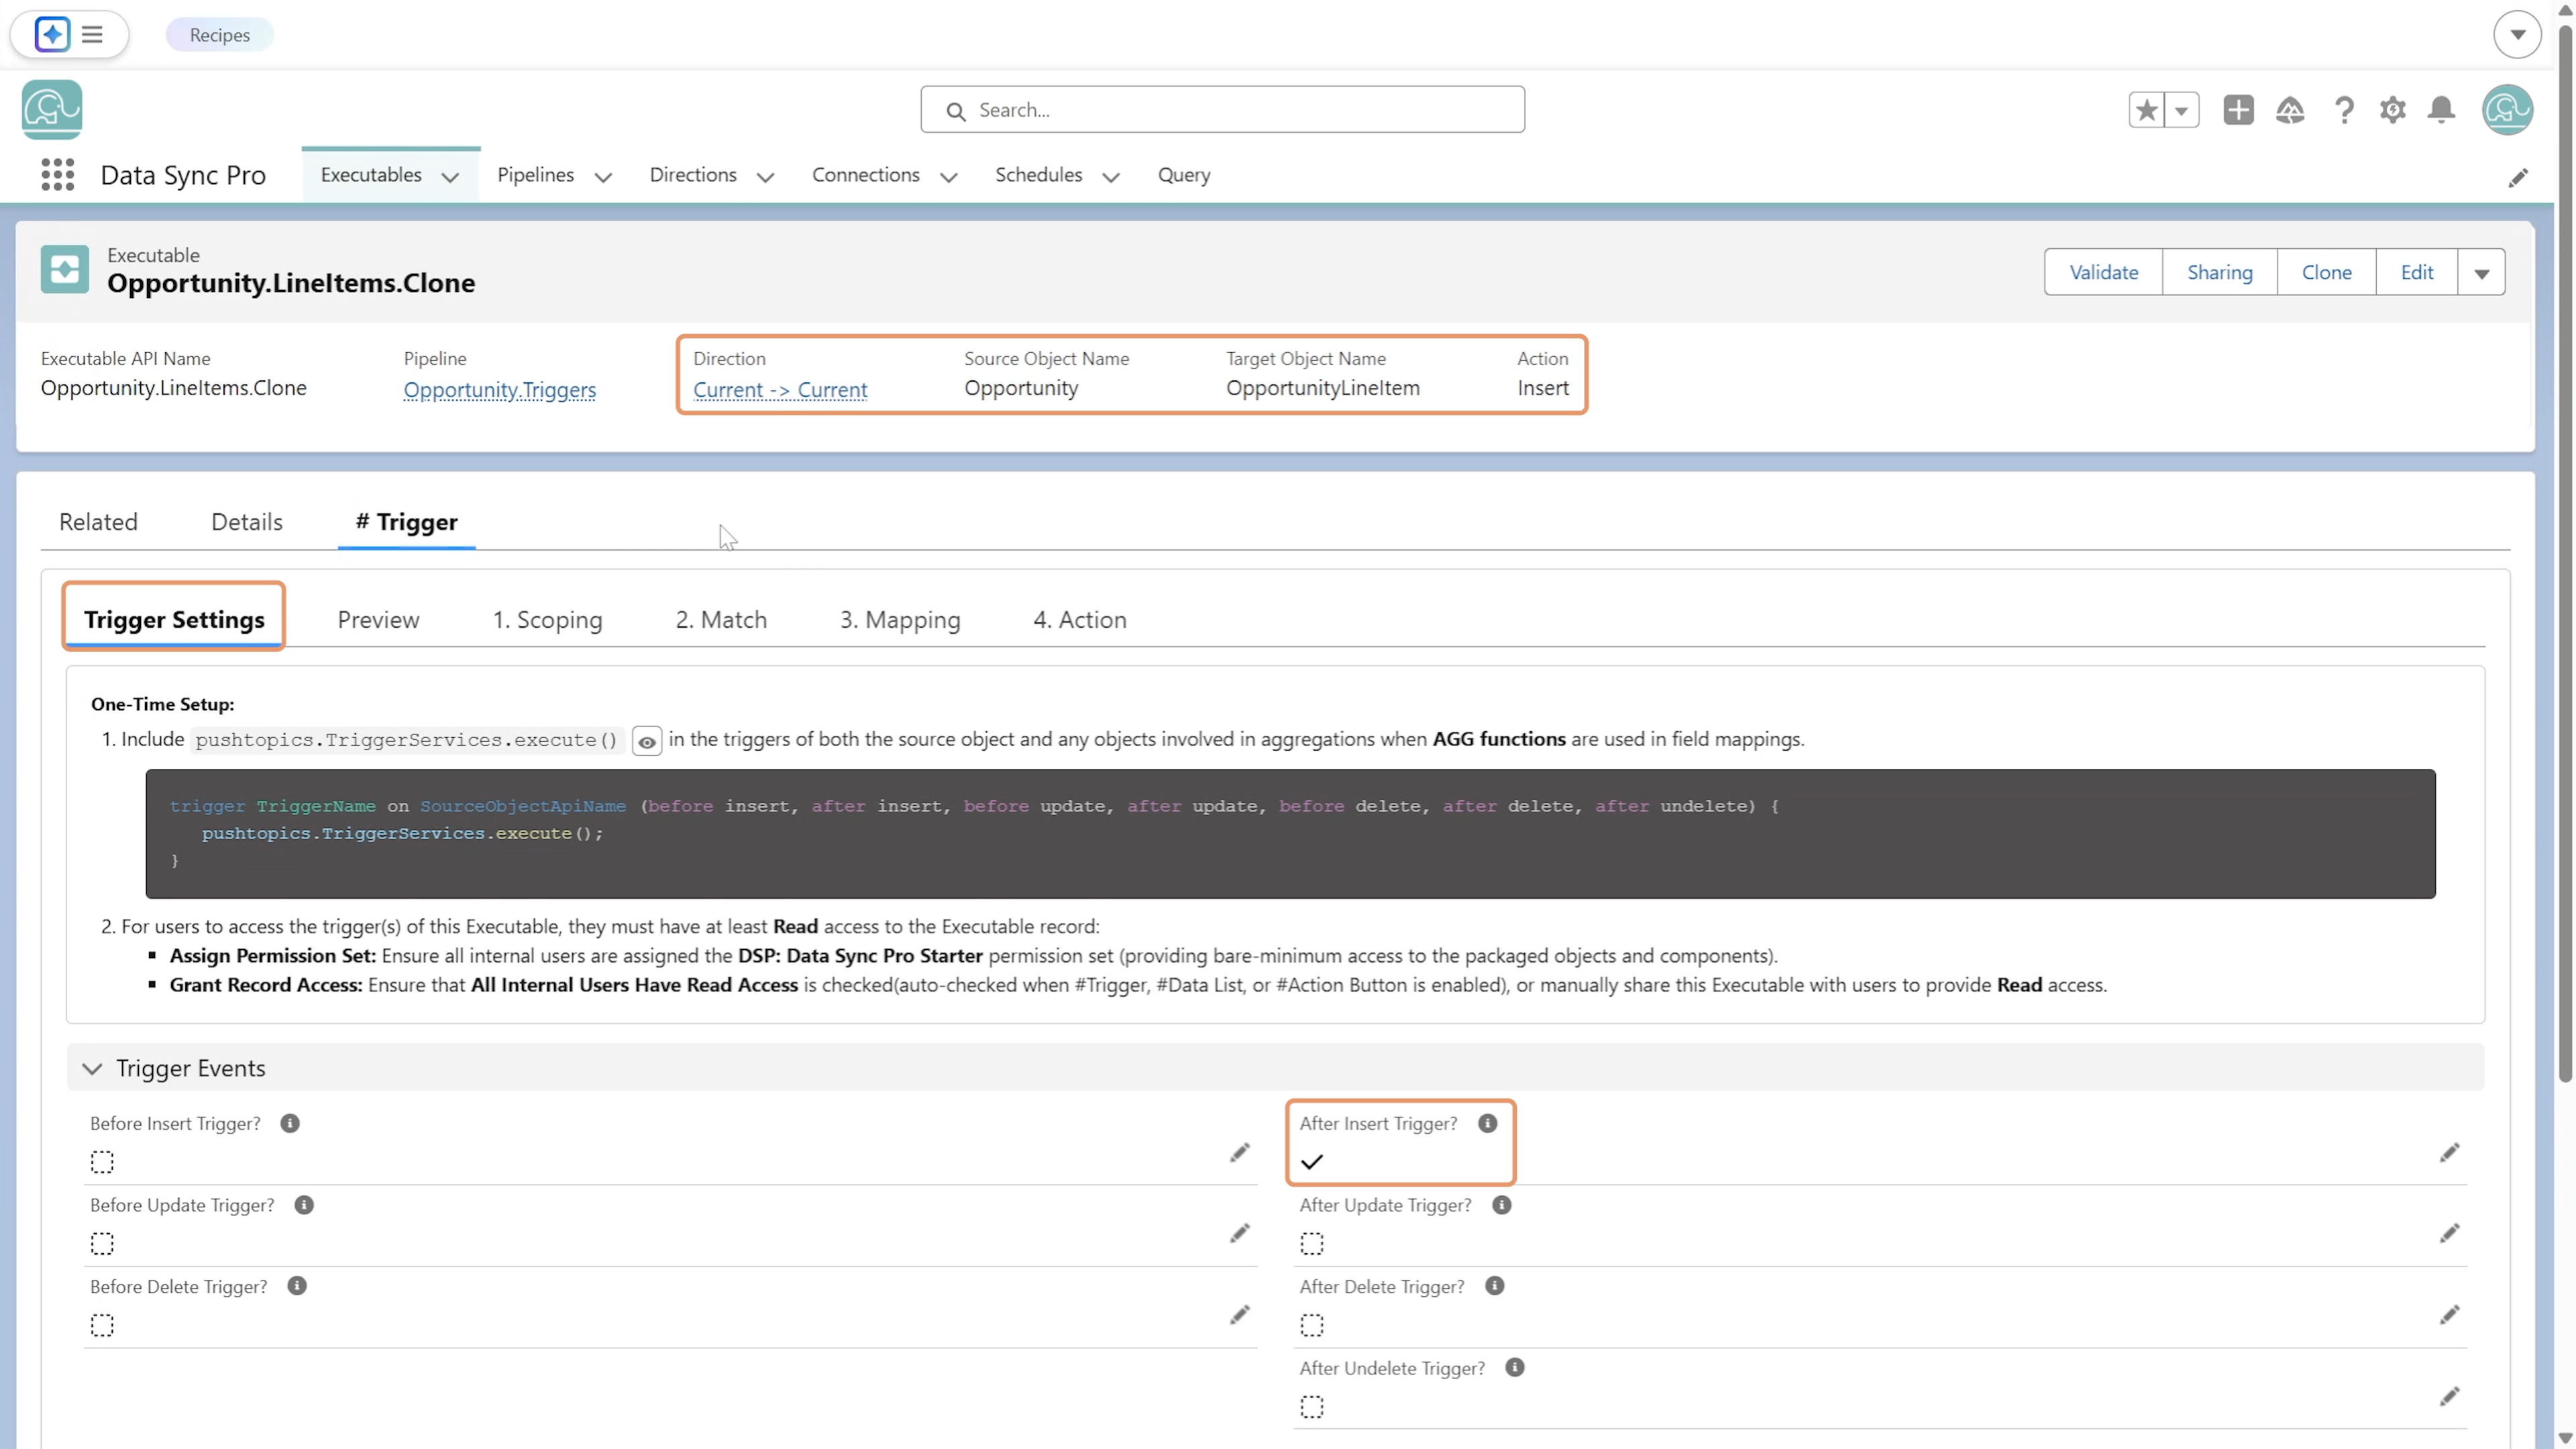2576x1449 pixels.
Task: Open the Preview sub-tab
Action: pos(378,620)
